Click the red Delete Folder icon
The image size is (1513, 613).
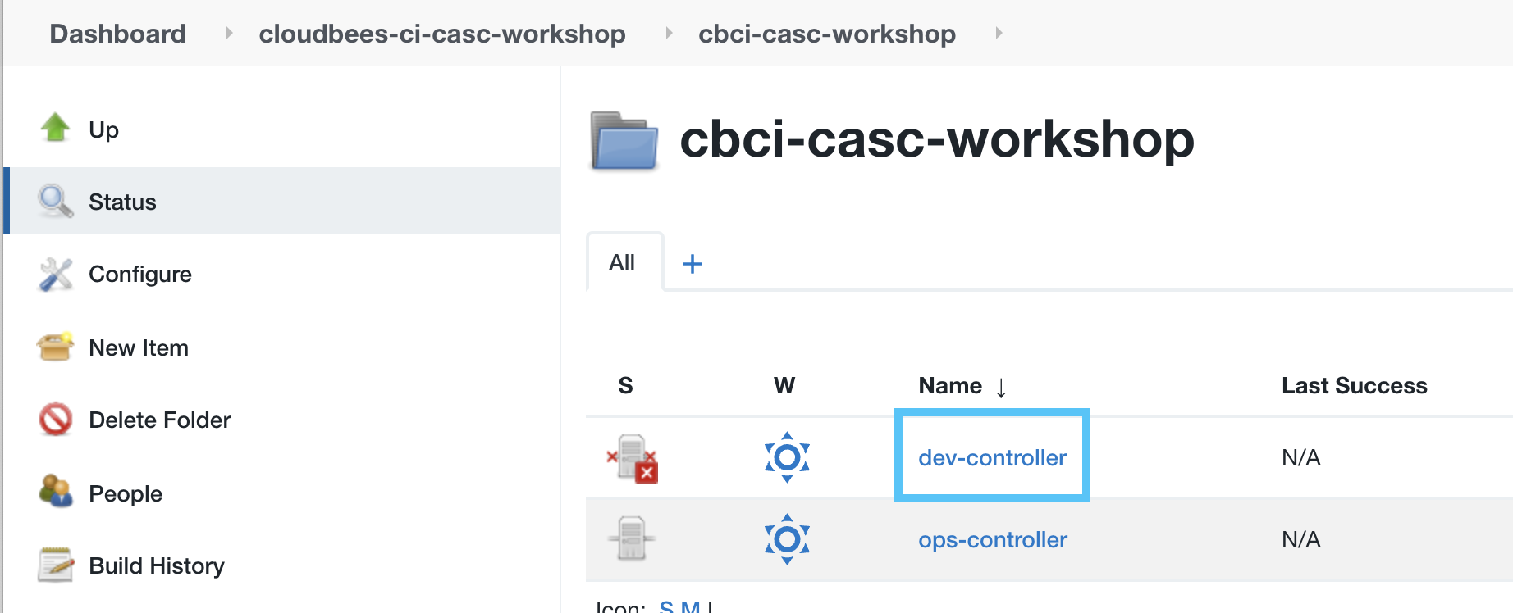(x=55, y=420)
